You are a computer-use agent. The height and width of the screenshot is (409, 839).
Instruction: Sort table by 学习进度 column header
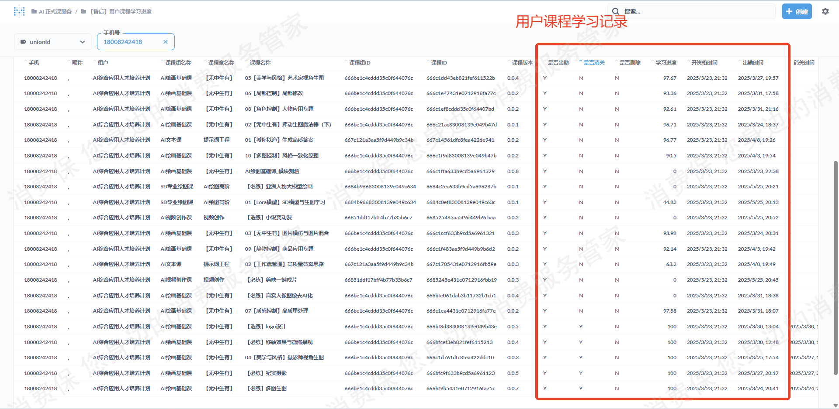(666, 63)
